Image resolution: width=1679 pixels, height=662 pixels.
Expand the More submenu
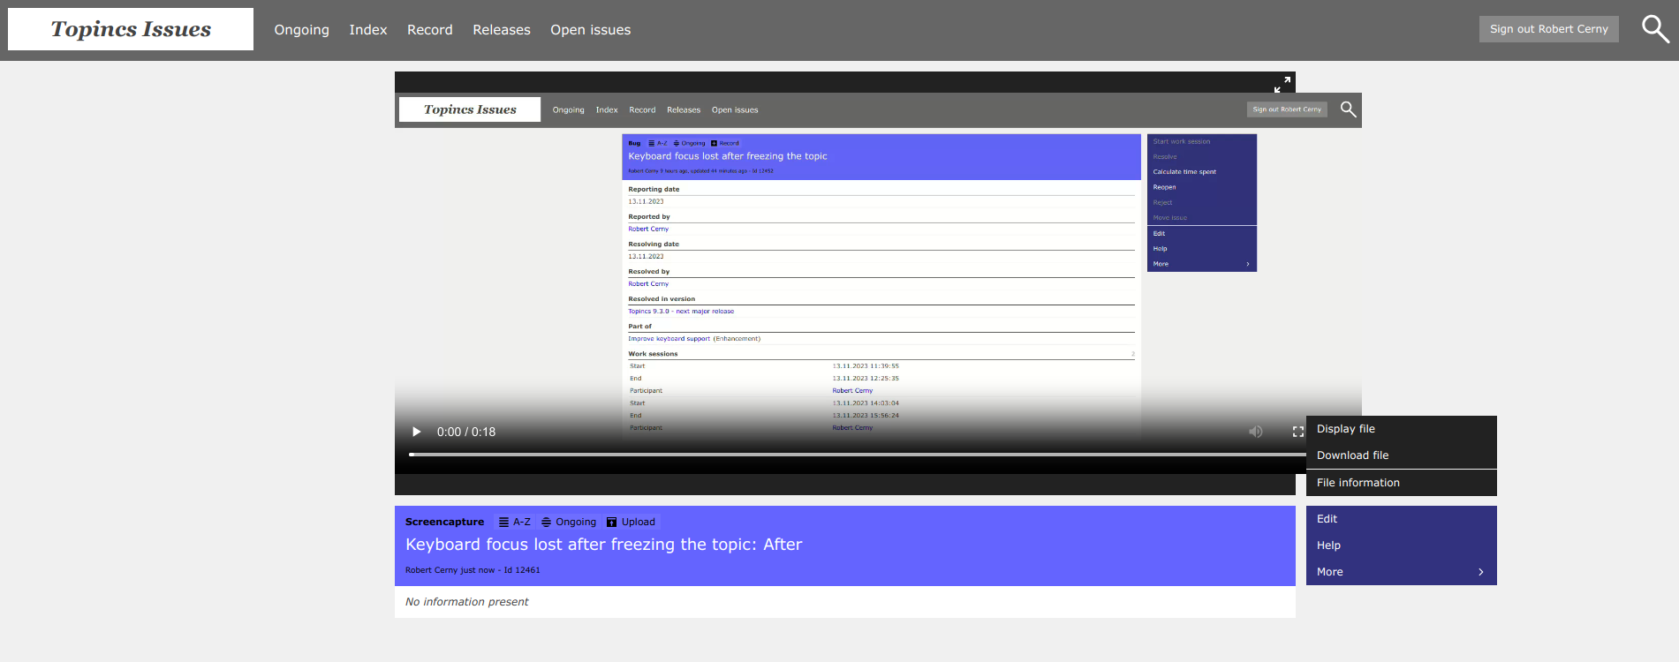click(x=1401, y=572)
